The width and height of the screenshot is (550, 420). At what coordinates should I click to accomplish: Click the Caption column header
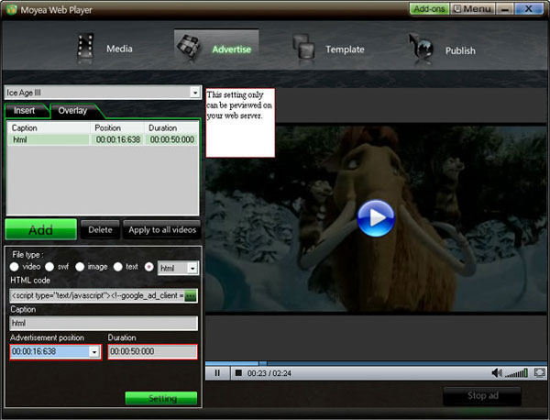click(49, 128)
